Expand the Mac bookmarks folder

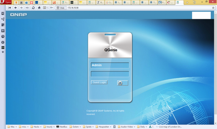[12, 127]
